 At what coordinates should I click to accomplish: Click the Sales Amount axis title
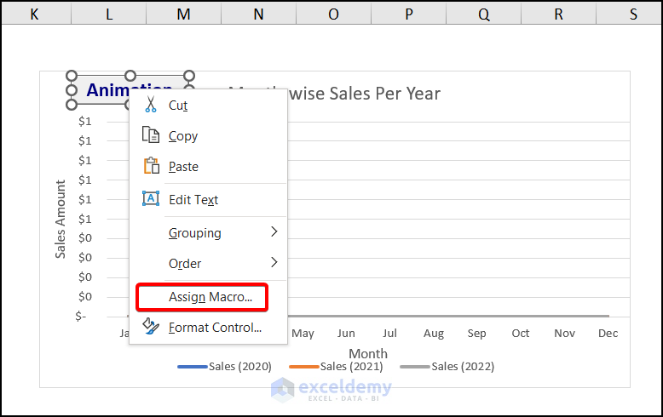click(61, 219)
